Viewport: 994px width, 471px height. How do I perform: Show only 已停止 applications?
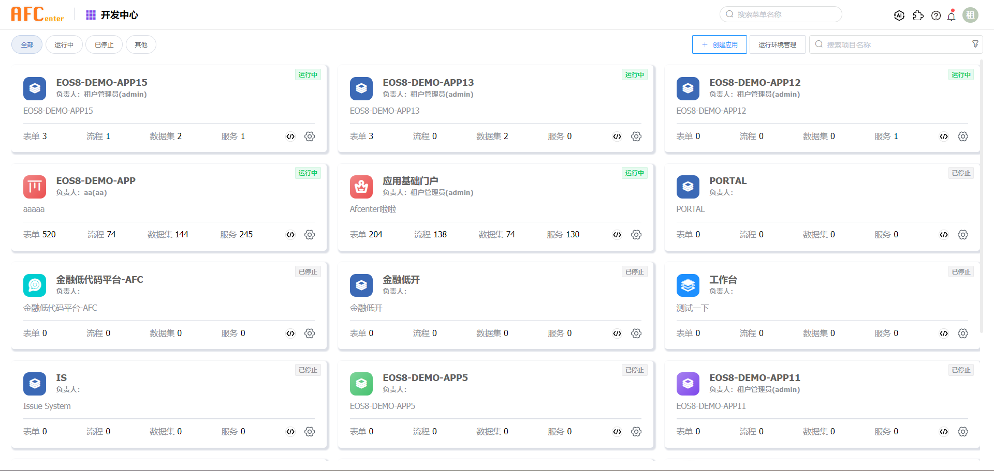pyautogui.click(x=104, y=45)
